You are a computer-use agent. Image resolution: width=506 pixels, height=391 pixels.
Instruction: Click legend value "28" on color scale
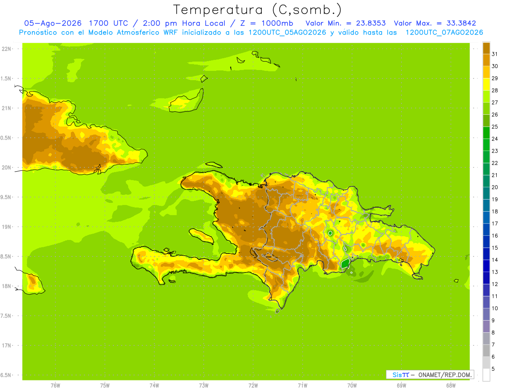pyautogui.click(x=495, y=90)
